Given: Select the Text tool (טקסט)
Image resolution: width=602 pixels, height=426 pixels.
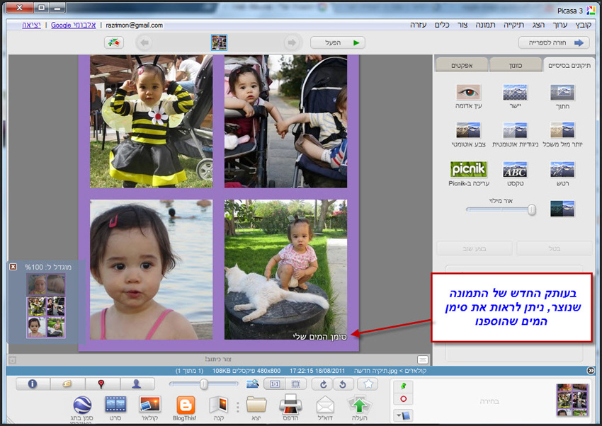Looking at the screenshot, I should [x=515, y=169].
